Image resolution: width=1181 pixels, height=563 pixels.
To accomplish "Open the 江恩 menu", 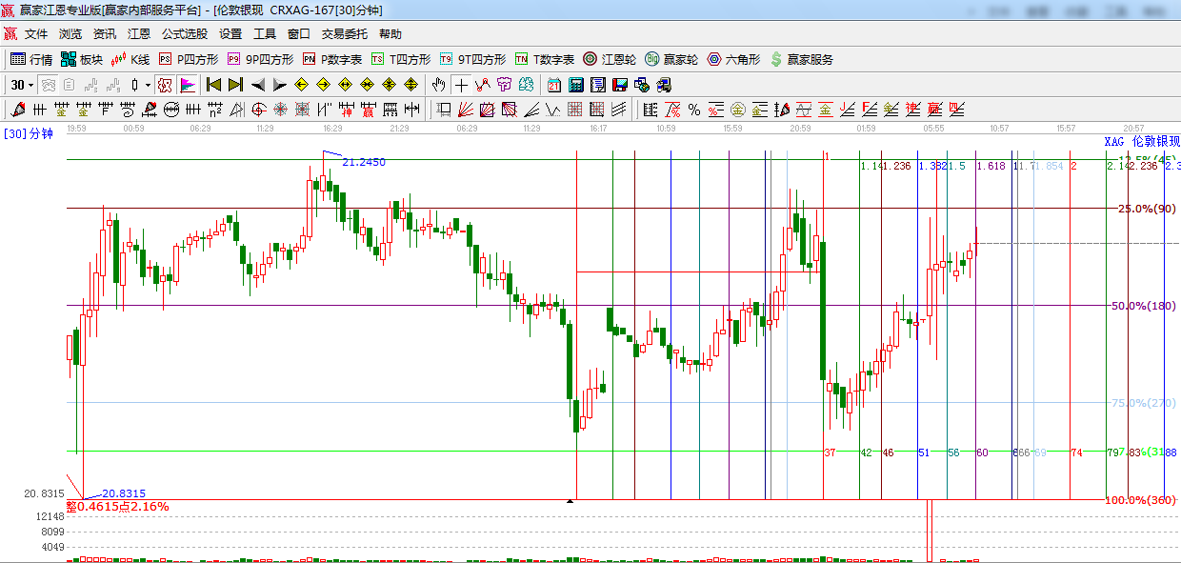I will point(139,34).
